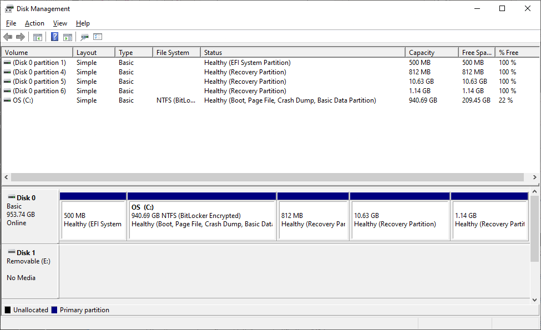541x330 pixels.
Task: Click the Back arrow toolbar icon
Action: (x=8, y=37)
